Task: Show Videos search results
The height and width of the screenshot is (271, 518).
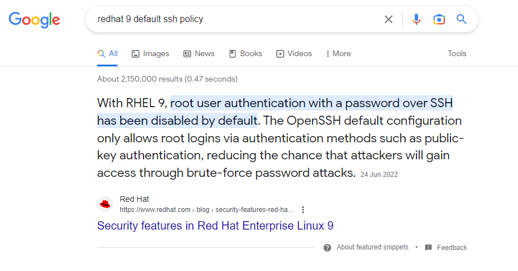Action: click(x=294, y=53)
